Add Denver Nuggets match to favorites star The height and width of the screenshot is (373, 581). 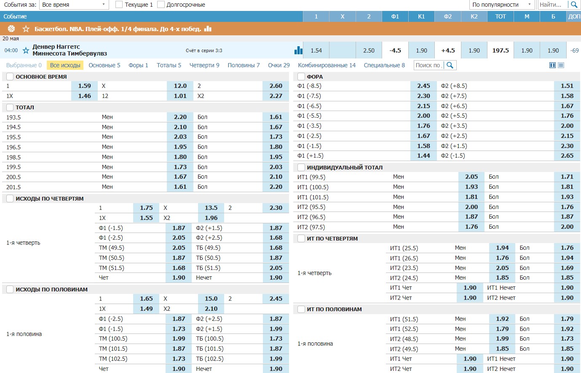point(26,50)
